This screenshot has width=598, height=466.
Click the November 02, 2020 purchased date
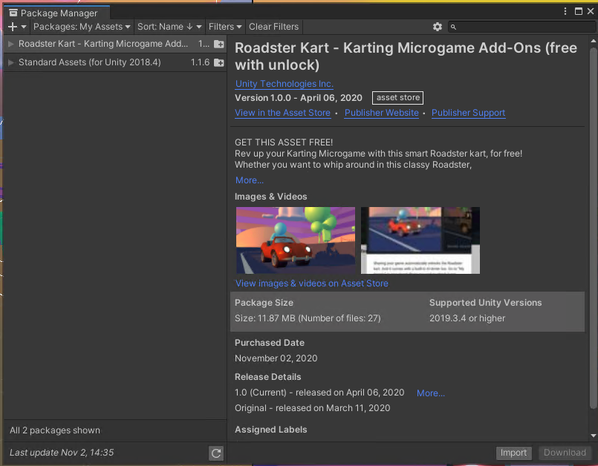(276, 358)
